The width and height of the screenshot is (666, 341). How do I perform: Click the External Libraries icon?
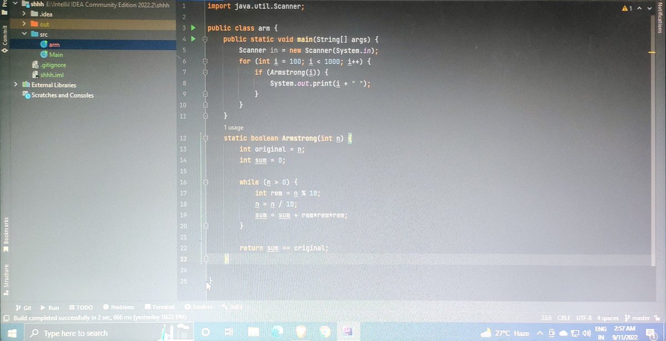click(x=26, y=85)
